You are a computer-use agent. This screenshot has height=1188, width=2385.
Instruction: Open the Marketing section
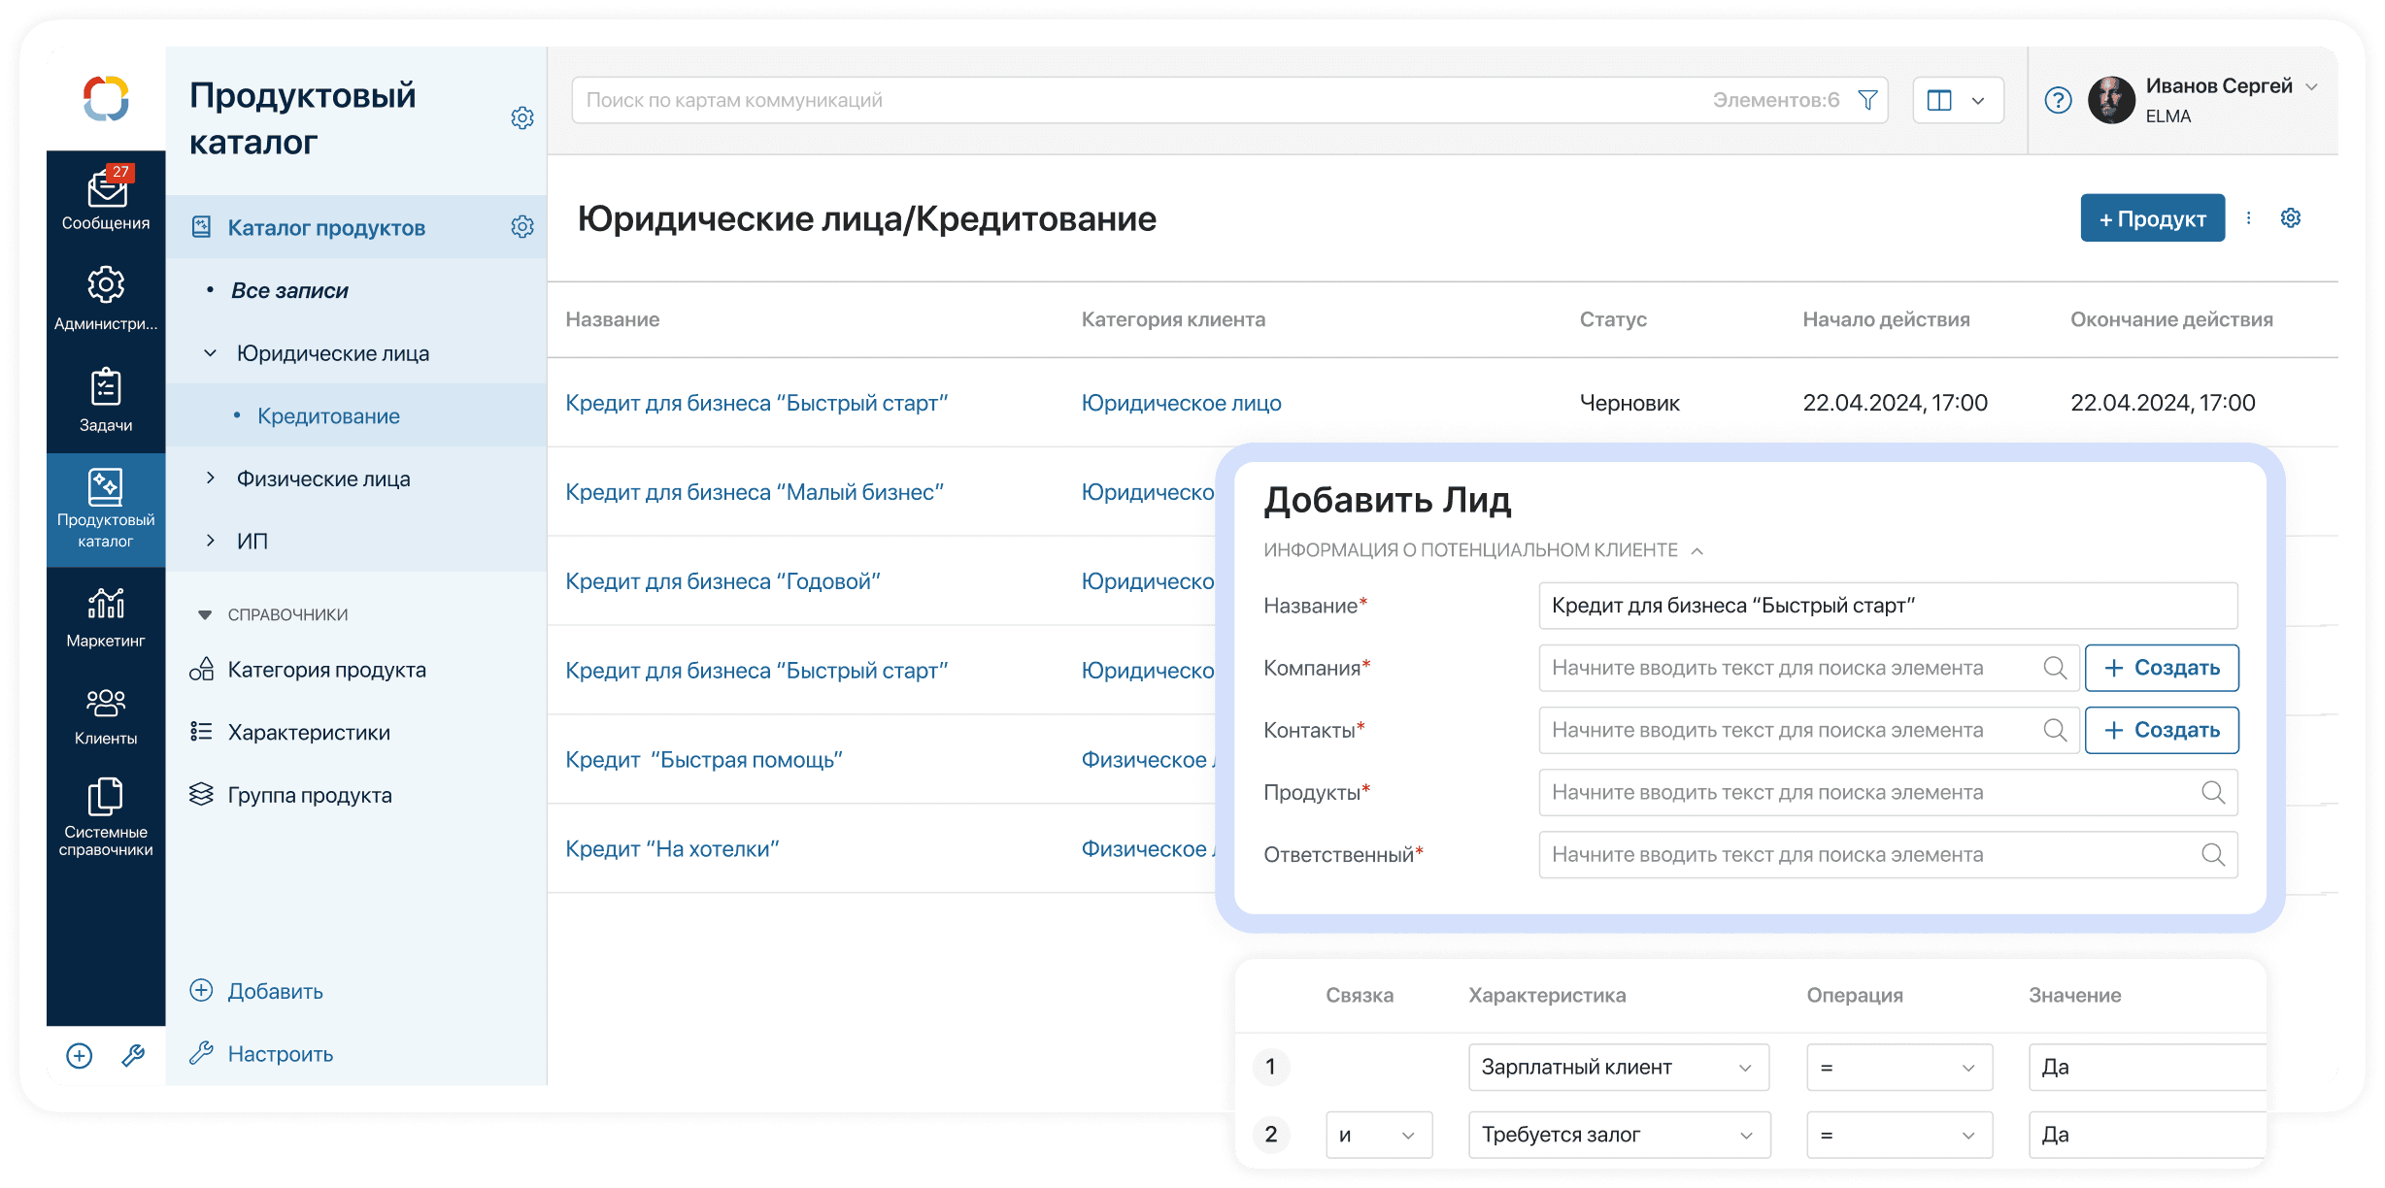pyautogui.click(x=106, y=616)
